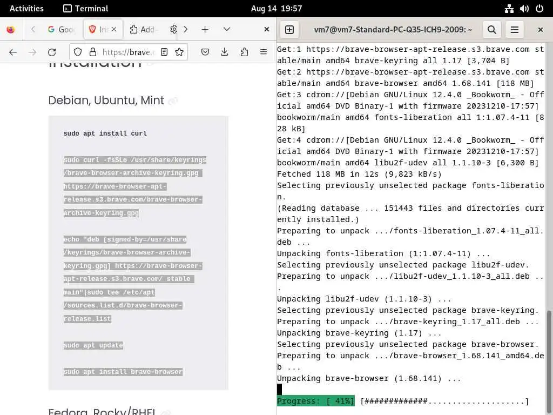Click the Fedora, Rocky/RHEL heading
This screenshot has width=553, height=415.
102,411
